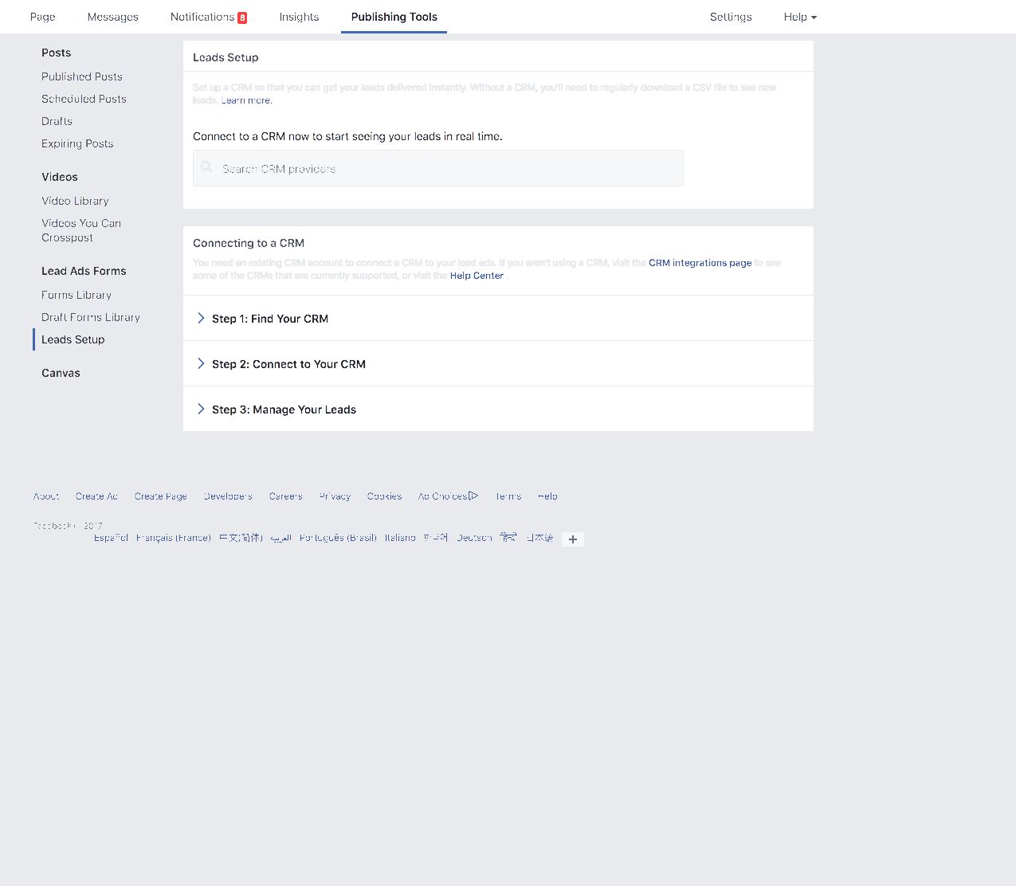
Task: Select Published Posts in sidebar
Action: (82, 76)
